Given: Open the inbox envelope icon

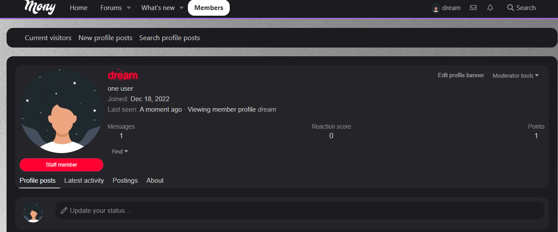Looking at the screenshot, I should pyautogui.click(x=473, y=8).
